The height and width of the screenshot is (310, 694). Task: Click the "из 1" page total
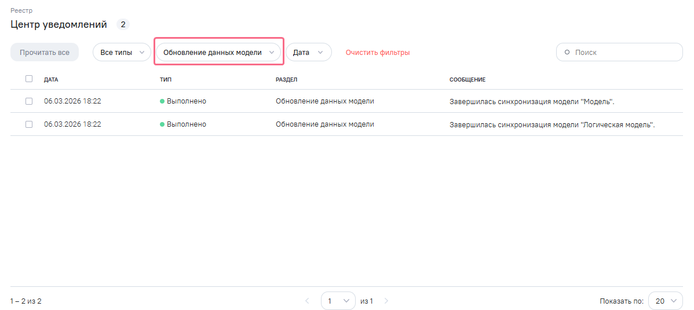(x=367, y=301)
